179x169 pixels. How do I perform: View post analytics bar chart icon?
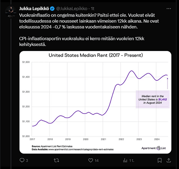coord(125,160)
